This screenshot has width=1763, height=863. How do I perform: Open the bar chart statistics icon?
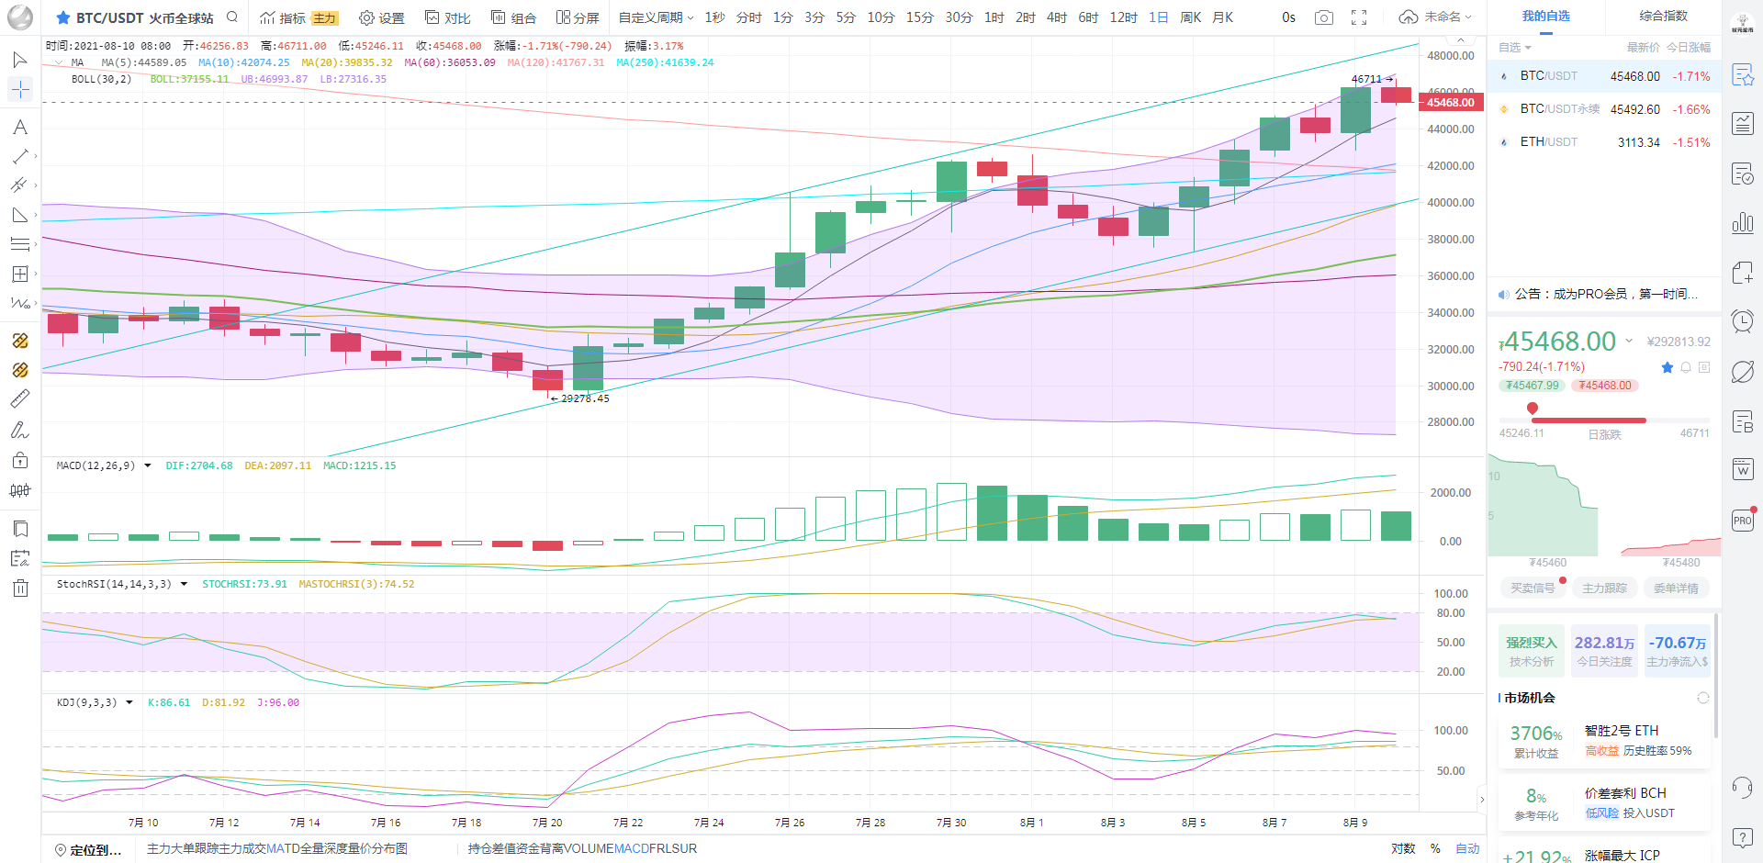[1742, 222]
